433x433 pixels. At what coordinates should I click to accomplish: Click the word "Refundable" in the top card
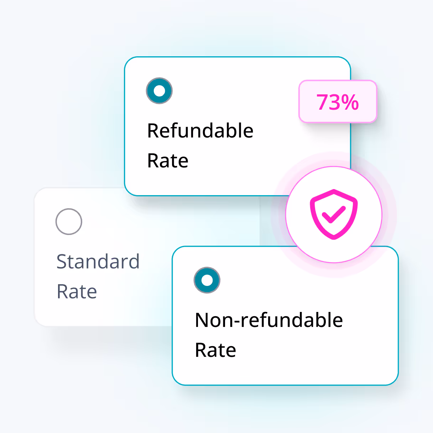[x=200, y=131]
